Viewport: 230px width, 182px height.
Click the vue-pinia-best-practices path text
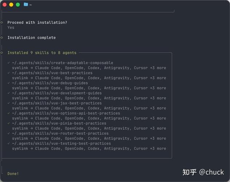(x=59, y=123)
